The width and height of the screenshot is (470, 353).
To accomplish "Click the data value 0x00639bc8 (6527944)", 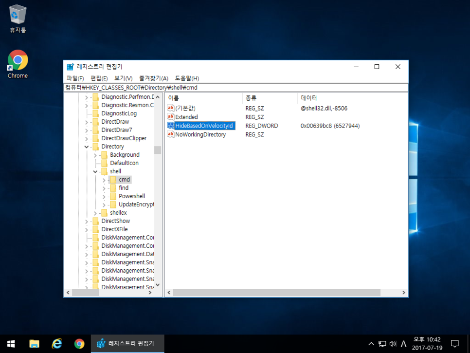I will tap(330, 126).
